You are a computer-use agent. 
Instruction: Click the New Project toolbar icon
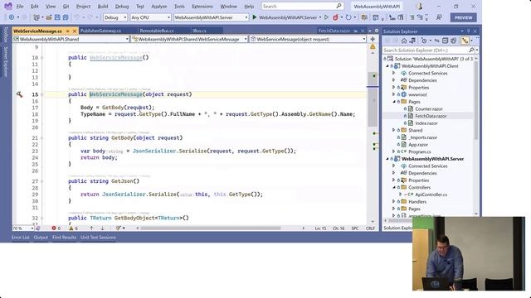coord(36,17)
